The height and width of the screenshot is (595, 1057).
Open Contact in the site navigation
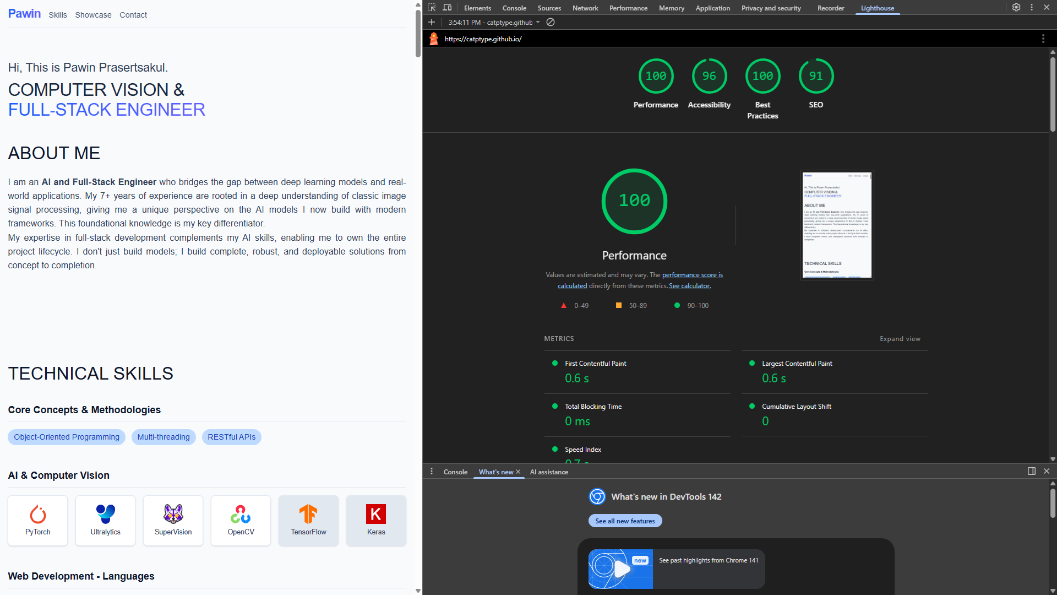coord(133,15)
